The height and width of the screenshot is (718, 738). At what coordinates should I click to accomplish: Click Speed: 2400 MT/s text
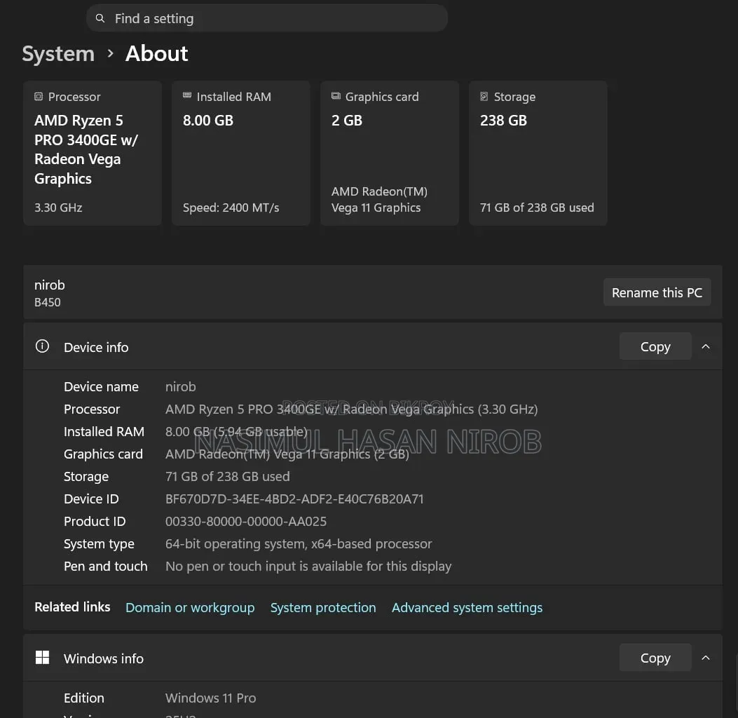pos(231,208)
